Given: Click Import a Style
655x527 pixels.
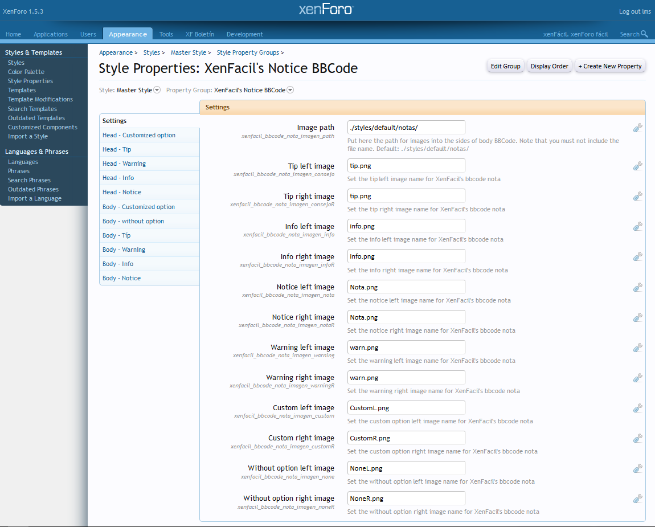Looking at the screenshot, I should click(x=27, y=136).
